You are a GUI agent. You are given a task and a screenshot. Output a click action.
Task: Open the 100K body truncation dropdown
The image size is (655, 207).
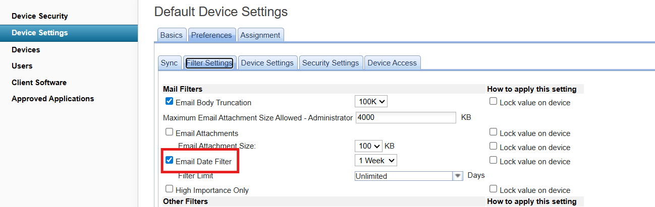click(371, 102)
